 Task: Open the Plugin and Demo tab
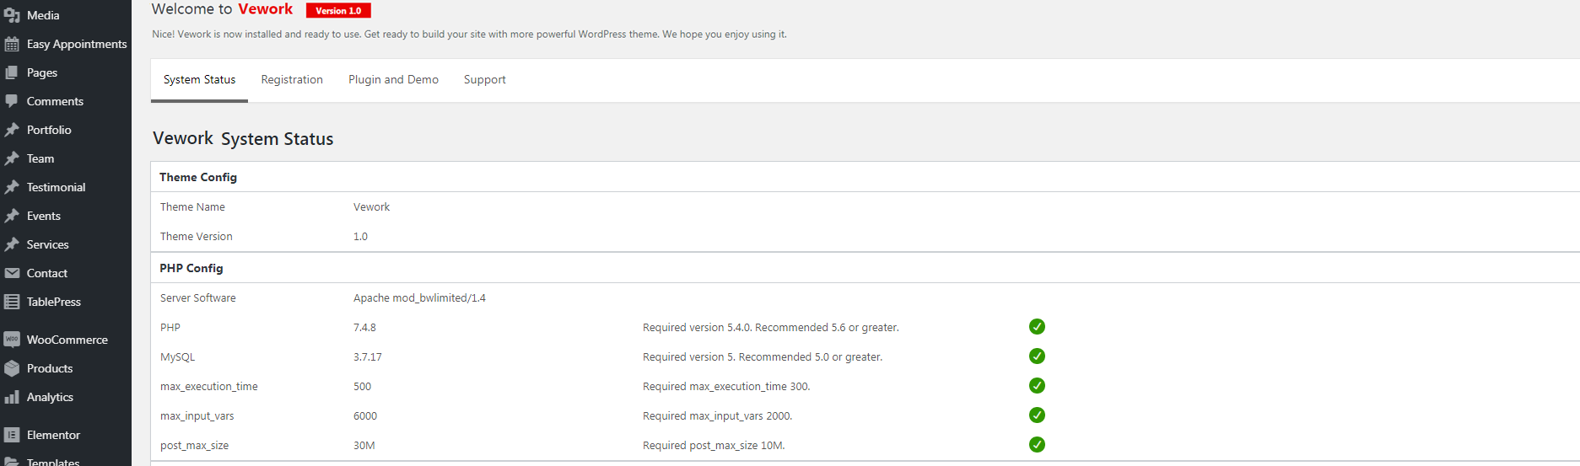(393, 80)
